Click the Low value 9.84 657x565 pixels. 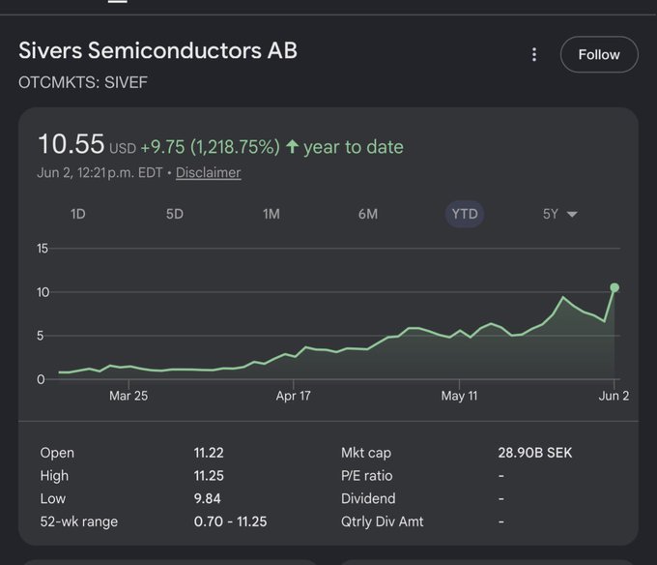click(x=207, y=498)
